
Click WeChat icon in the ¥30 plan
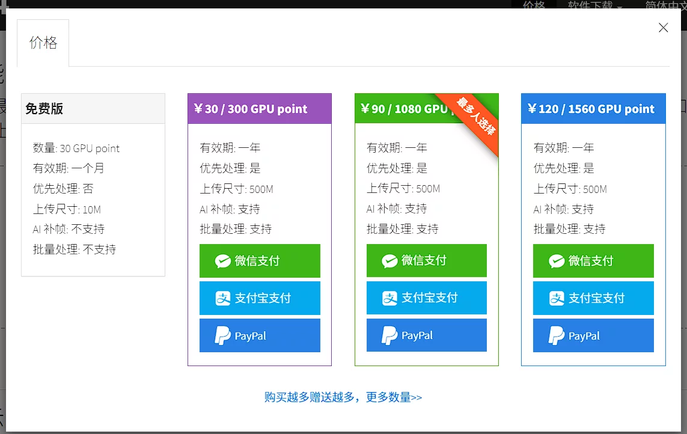click(x=223, y=261)
